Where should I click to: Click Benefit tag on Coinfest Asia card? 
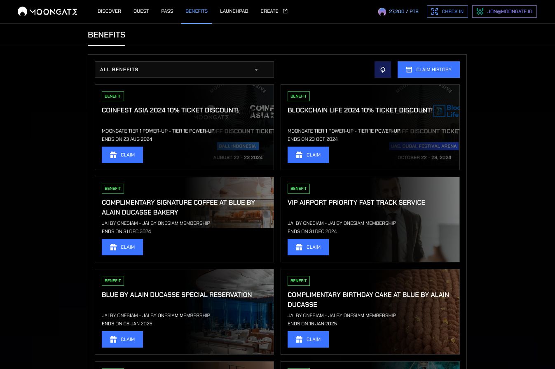(x=113, y=96)
